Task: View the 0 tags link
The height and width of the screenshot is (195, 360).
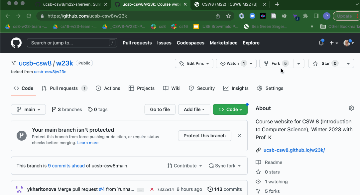Action: [98, 109]
